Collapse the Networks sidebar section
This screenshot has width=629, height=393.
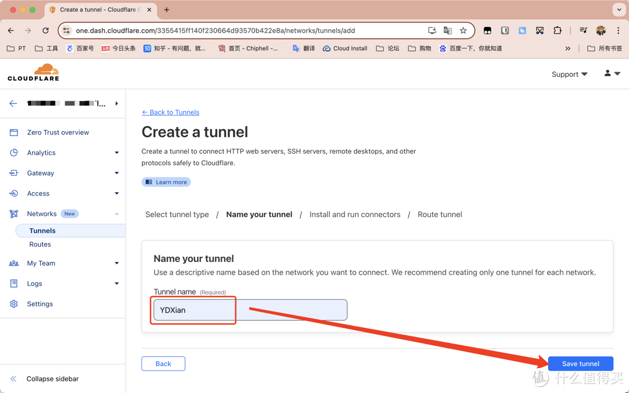(x=116, y=214)
